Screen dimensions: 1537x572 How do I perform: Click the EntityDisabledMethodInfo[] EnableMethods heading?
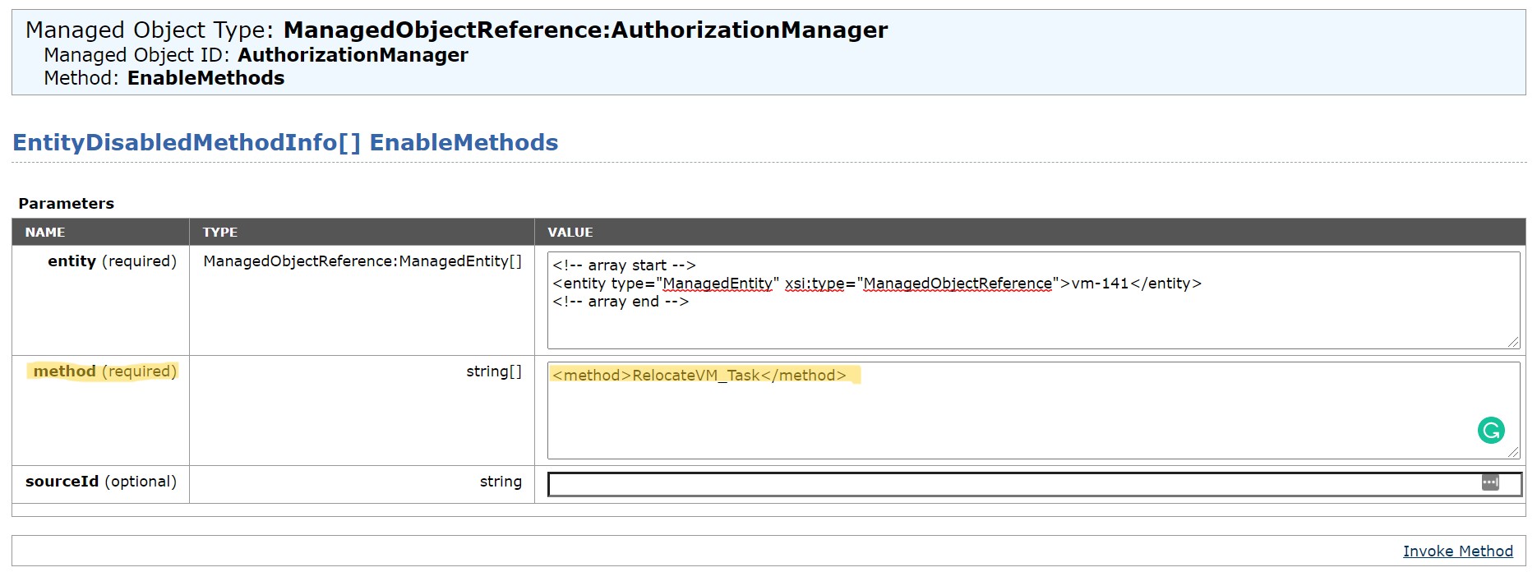pos(285,143)
